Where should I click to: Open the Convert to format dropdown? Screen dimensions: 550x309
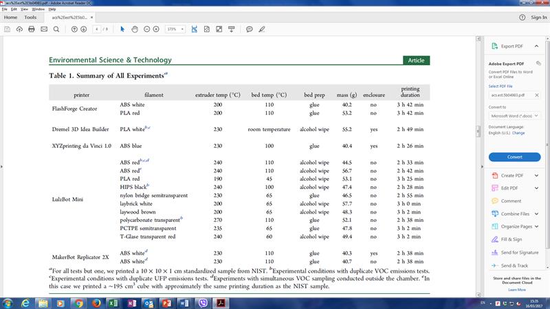[x=514, y=116]
